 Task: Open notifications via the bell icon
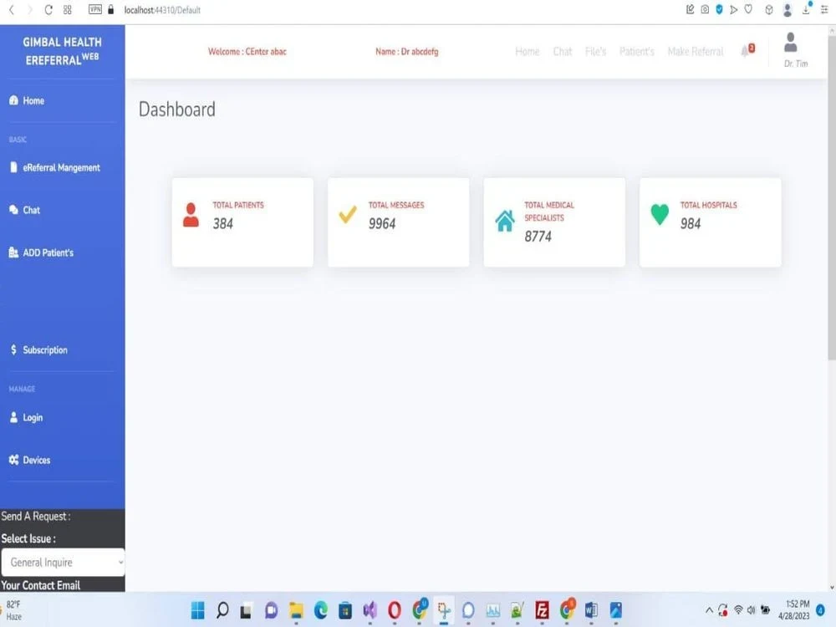pos(744,51)
